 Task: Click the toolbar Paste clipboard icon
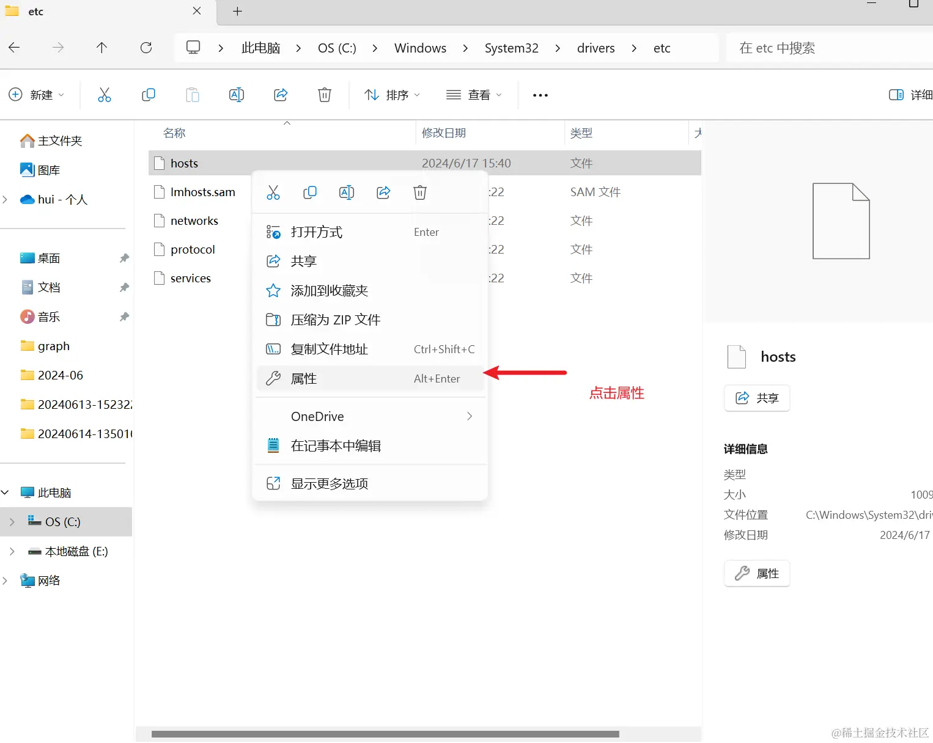click(x=193, y=95)
